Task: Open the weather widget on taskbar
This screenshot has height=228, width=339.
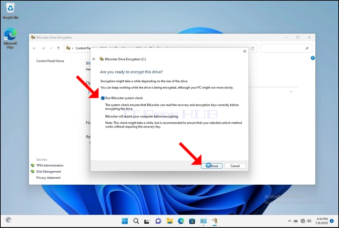Action: [x=8, y=220]
